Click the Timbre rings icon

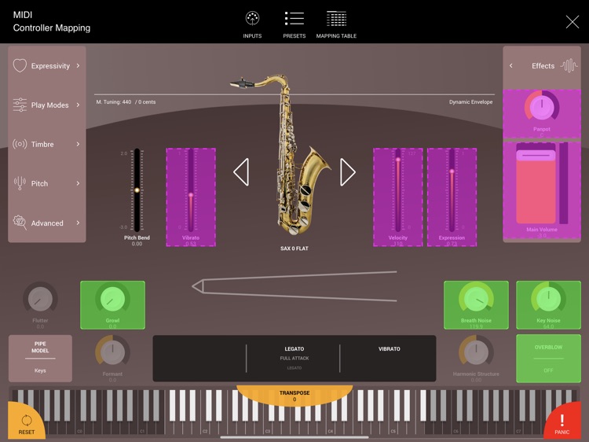coord(20,144)
